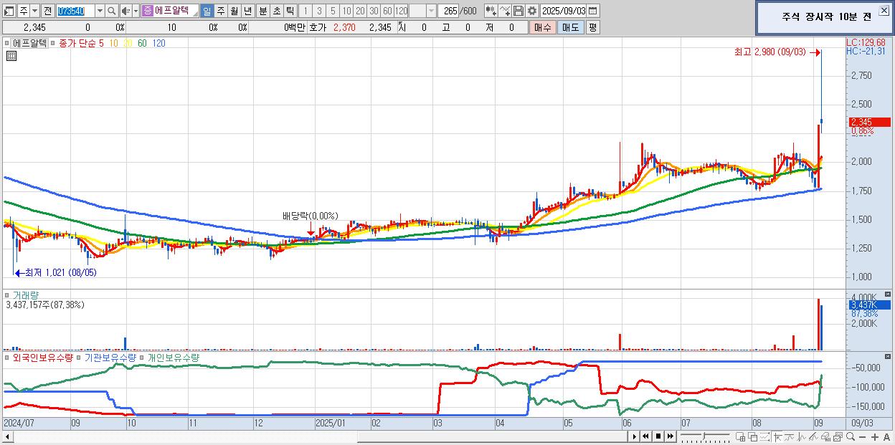This screenshot has width=895, height=445.
Task: Click the candle count field showing 265
Action: [448, 11]
